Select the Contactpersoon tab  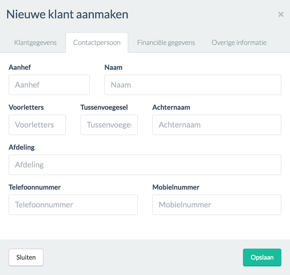point(97,43)
